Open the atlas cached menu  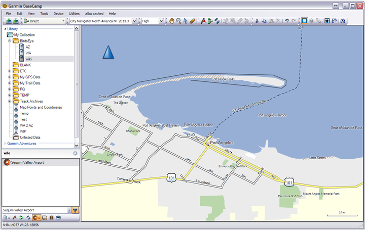pos(94,14)
